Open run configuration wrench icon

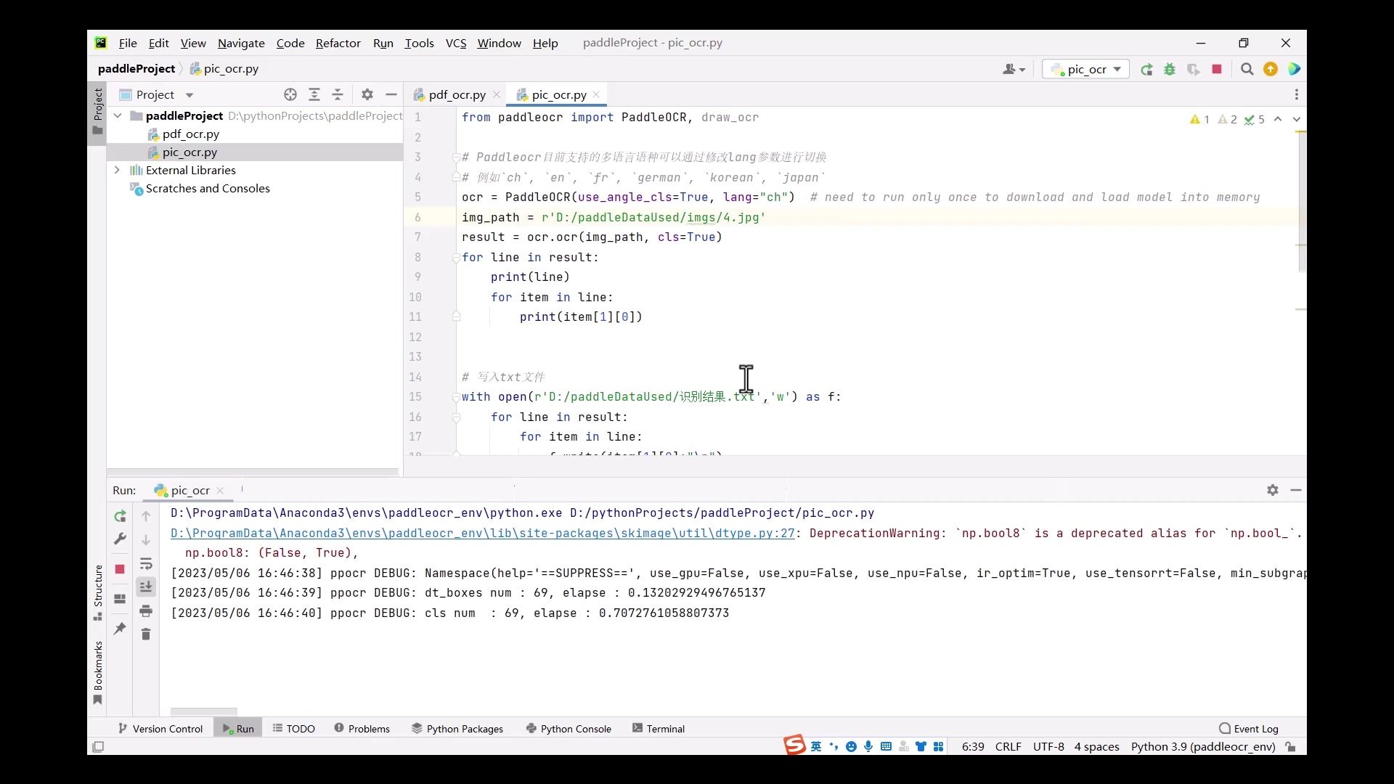point(120,539)
